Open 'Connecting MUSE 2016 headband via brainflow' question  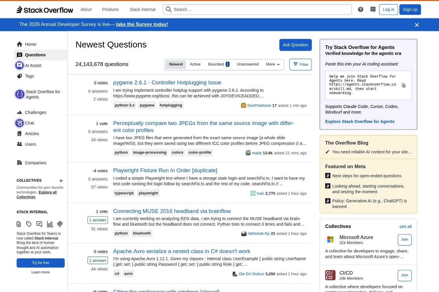coord(172,211)
